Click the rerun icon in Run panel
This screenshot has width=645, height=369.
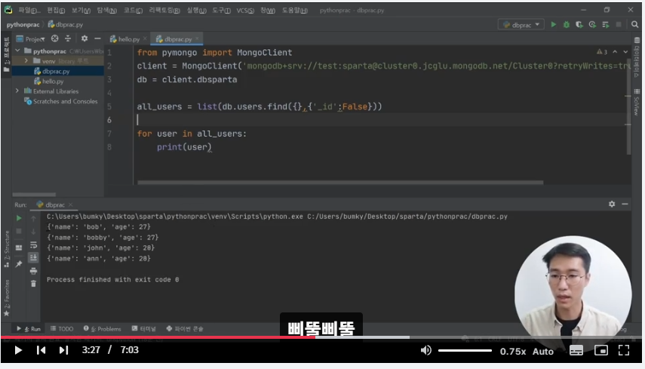[19, 219]
